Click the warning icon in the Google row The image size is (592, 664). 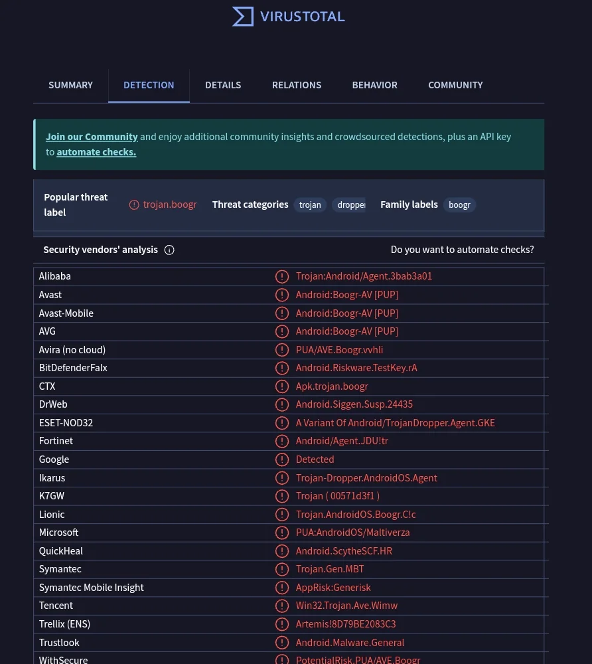(282, 459)
